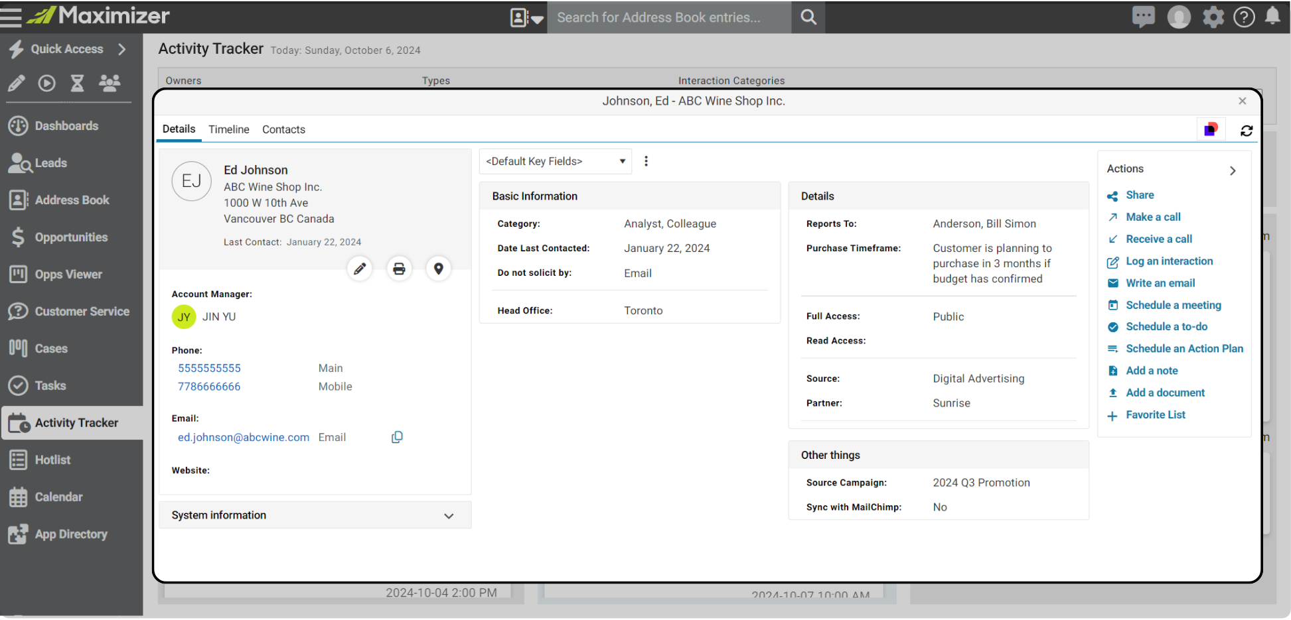The height and width of the screenshot is (620, 1291).
Task: Refresh the contact dialog
Action: (x=1247, y=131)
